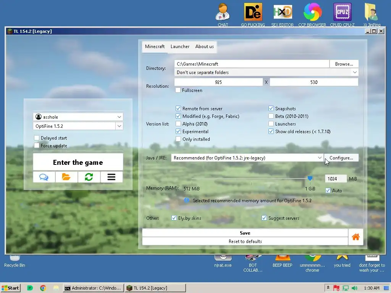The image size is (391, 293).
Task: Click the orange home icon button
Action: click(x=355, y=237)
